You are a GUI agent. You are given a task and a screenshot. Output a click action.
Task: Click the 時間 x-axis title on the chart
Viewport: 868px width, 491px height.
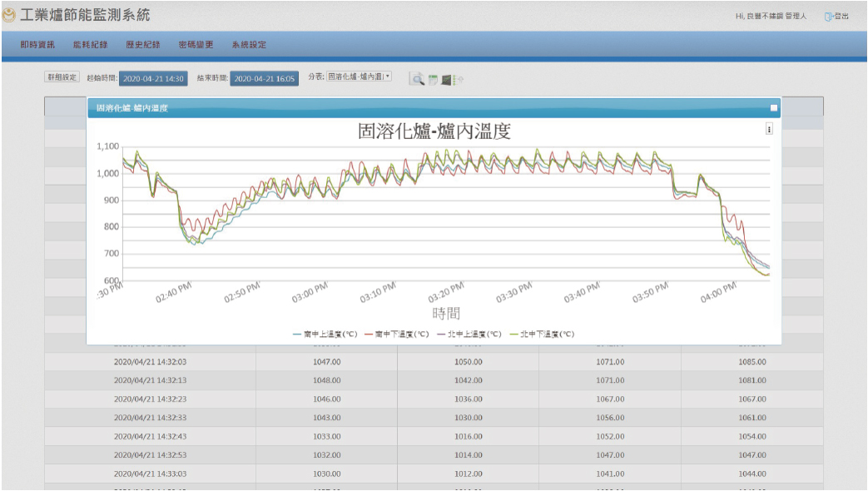pos(446,313)
